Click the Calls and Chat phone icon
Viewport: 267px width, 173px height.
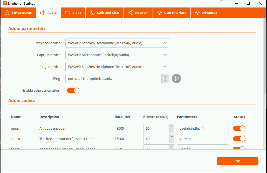92,13
